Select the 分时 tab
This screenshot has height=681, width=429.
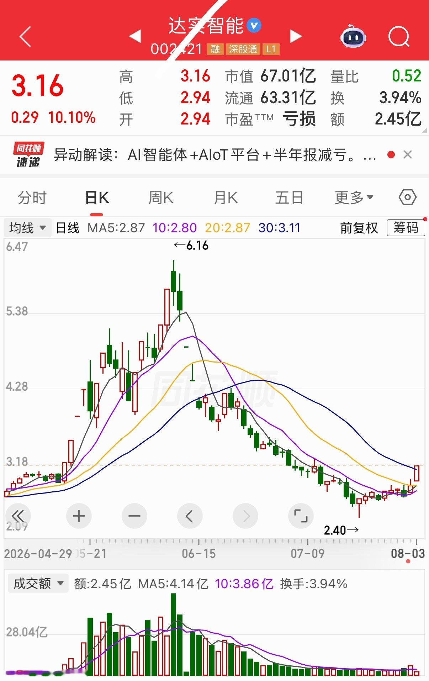32,198
